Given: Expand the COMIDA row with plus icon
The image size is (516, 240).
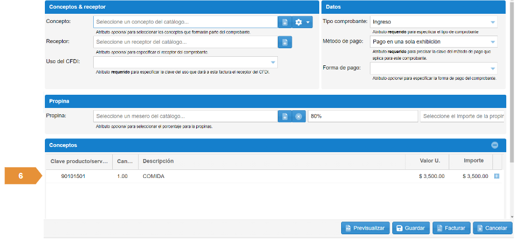Looking at the screenshot, I should pyautogui.click(x=497, y=176).
